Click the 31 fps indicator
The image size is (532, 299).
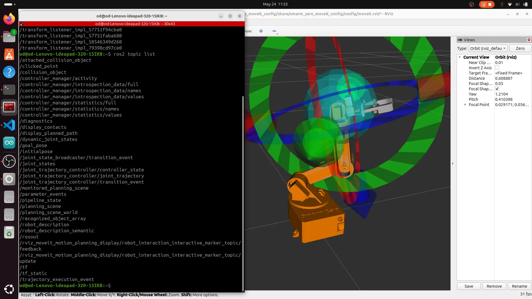526,294
